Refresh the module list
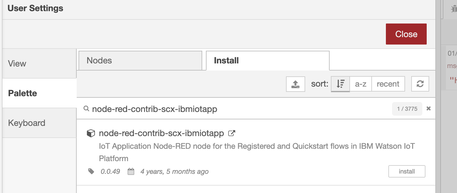 420,84
